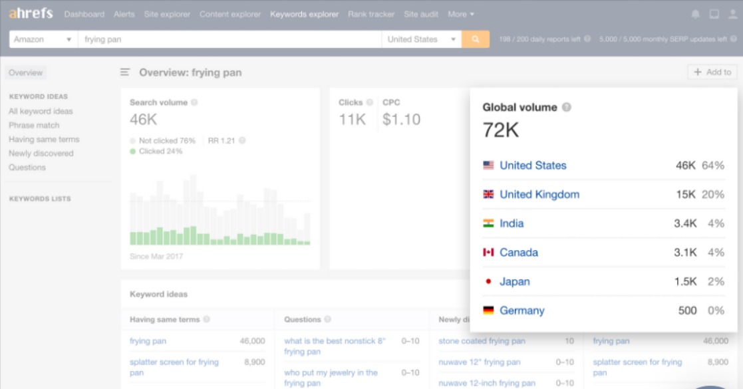
Task: Show help for Having same terms
Action: tap(207, 319)
